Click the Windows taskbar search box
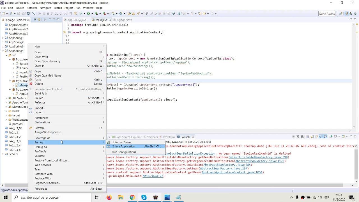Screen dimensions: 359x202 pyautogui.click(x=52, y=197)
